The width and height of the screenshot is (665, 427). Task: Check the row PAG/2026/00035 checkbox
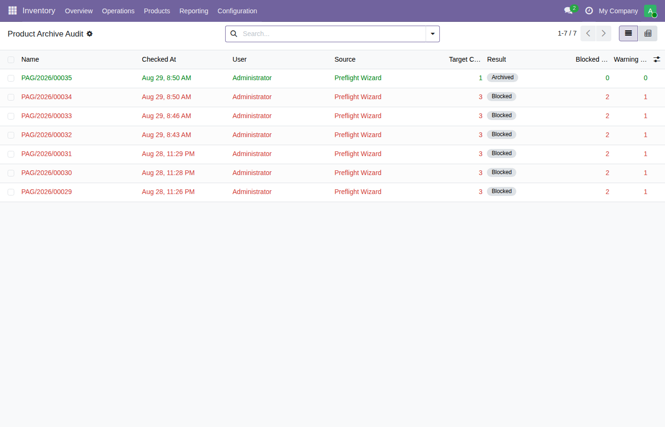pos(11,78)
